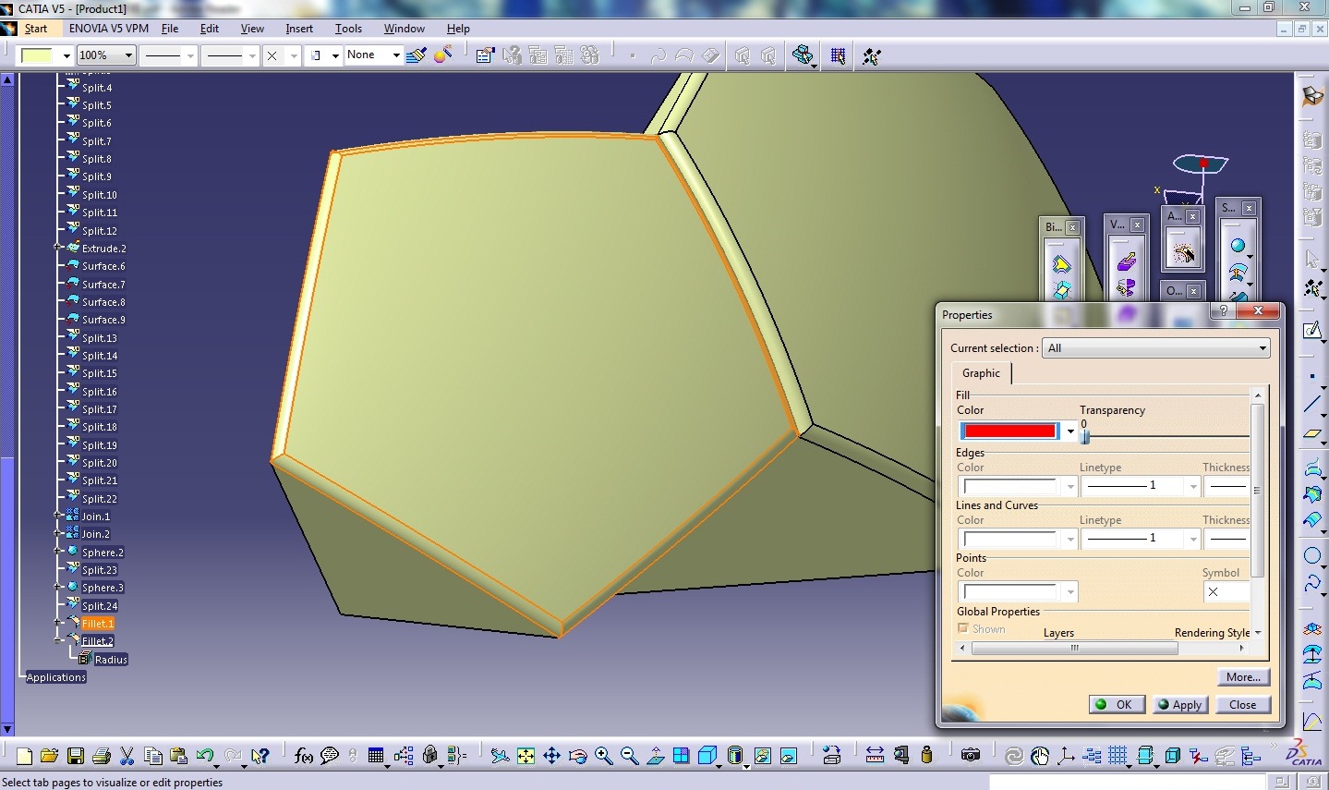Toggle the Shown checkbox in Global Properties
This screenshot has width=1329, height=790.
[x=963, y=628]
